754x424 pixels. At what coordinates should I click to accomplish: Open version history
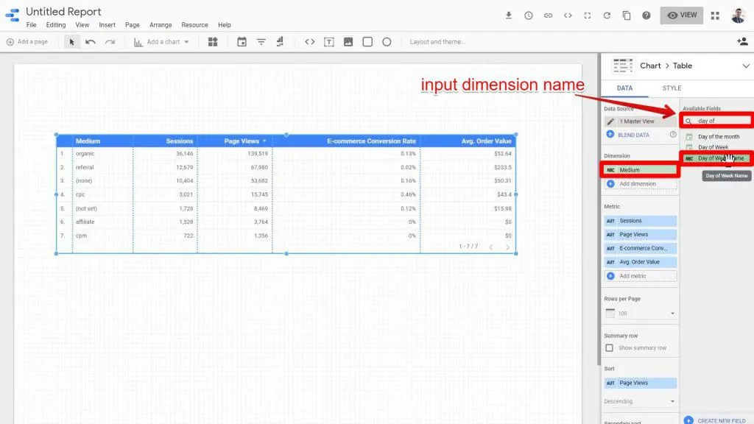click(x=529, y=15)
